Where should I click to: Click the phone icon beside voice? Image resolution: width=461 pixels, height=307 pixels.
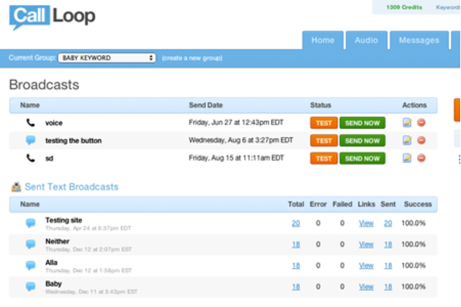click(30, 123)
